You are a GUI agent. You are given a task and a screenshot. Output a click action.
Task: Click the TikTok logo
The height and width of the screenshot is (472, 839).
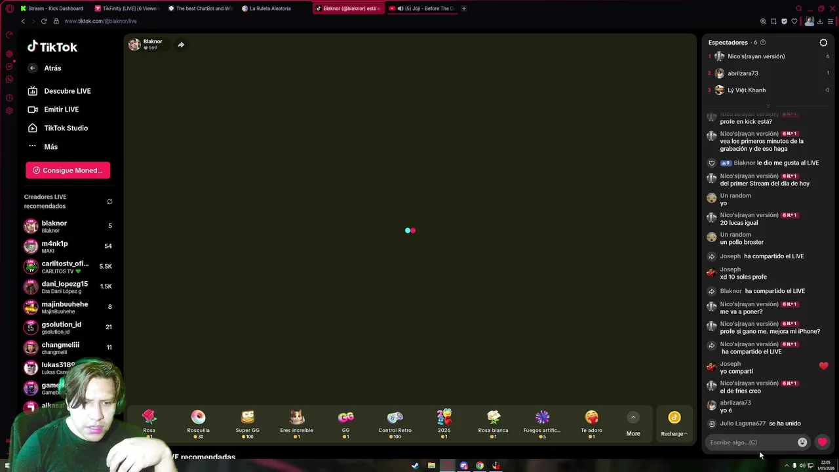coord(52,47)
